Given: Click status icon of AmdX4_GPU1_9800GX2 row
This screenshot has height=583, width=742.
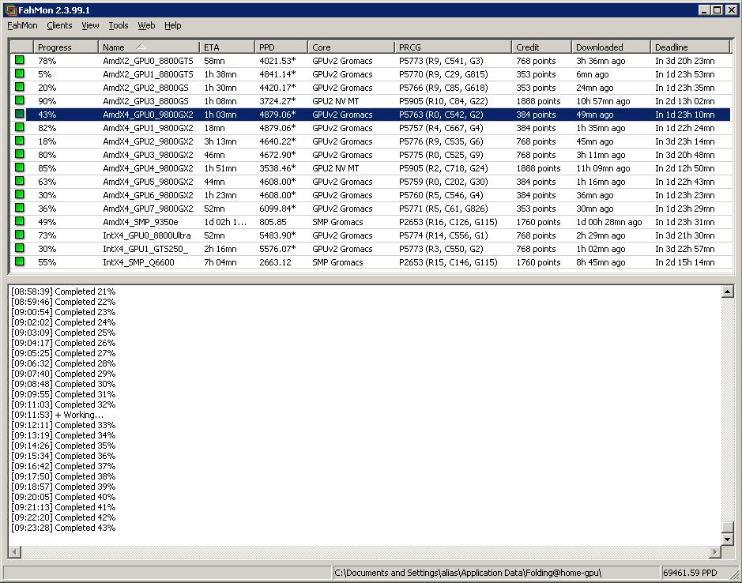Looking at the screenshot, I should (20, 127).
